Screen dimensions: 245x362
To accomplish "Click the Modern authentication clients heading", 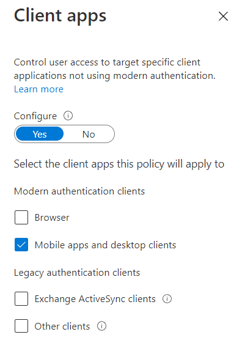I will pos(79,191).
